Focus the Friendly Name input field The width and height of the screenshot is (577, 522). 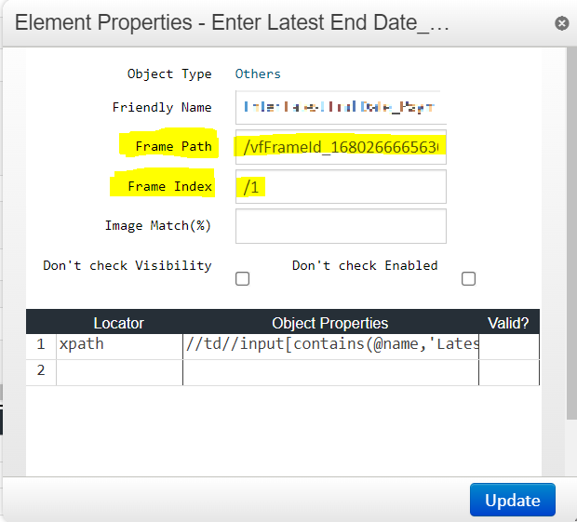(x=341, y=107)
